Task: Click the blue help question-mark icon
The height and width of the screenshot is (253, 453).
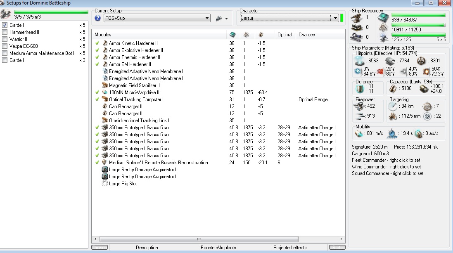Action: tap(97, 18)
